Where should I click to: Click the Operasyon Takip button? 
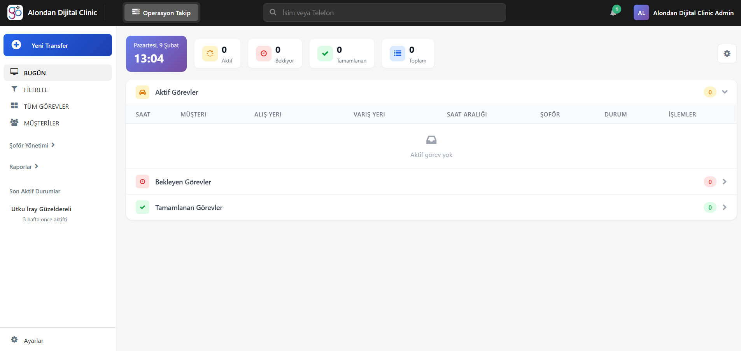pos(161,13)
